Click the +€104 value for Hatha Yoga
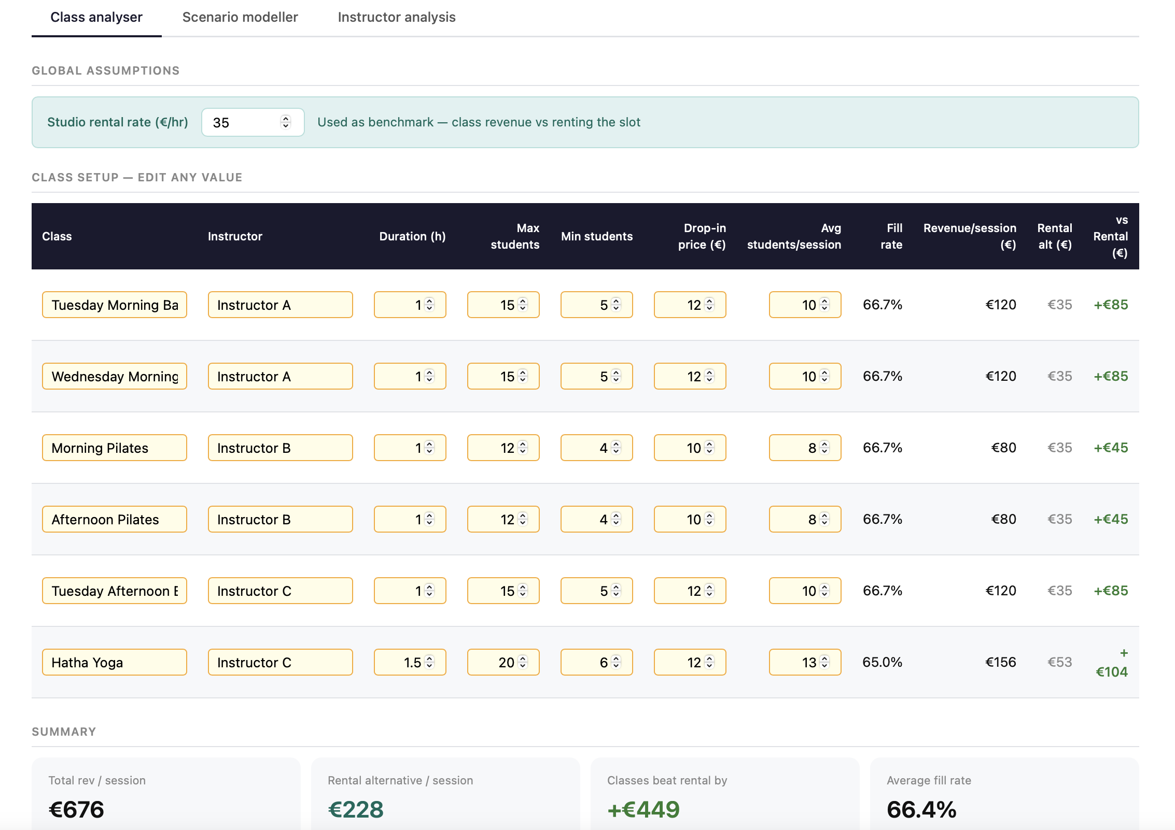 1112,663
